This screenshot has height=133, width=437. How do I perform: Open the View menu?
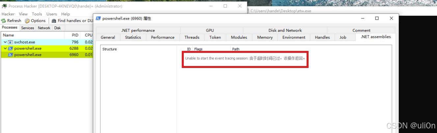tap(23, 14)
